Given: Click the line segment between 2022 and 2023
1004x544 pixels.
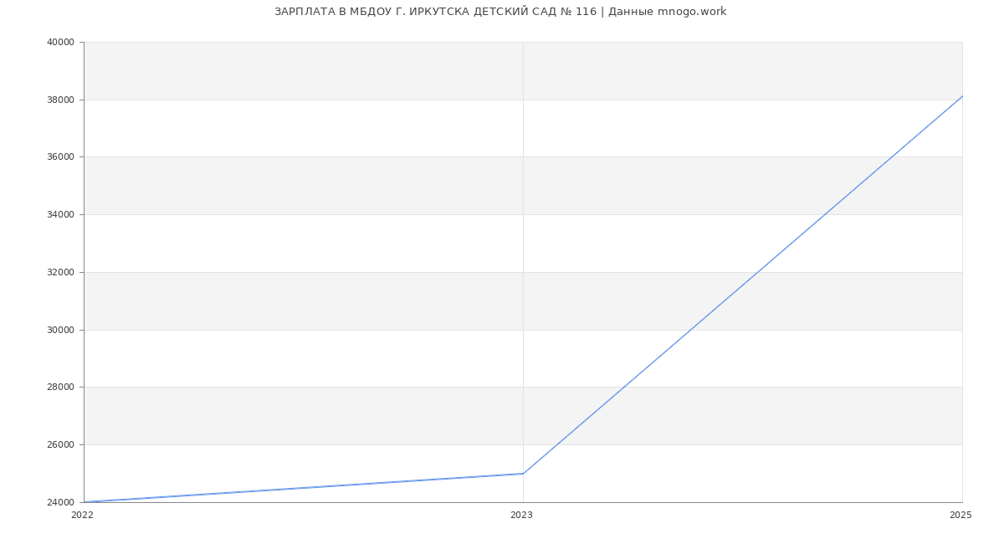Looking at the screenshot, I should pyautogui.click(x=304, y=488).
